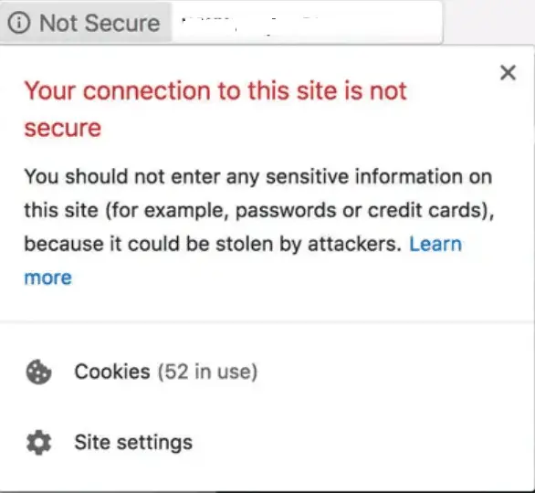Click the empty address bar area right of URL

click(383, 23)
